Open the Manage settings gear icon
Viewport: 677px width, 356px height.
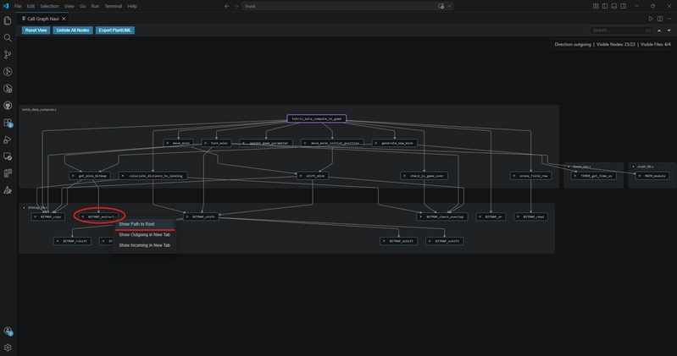tap(8, 348)
